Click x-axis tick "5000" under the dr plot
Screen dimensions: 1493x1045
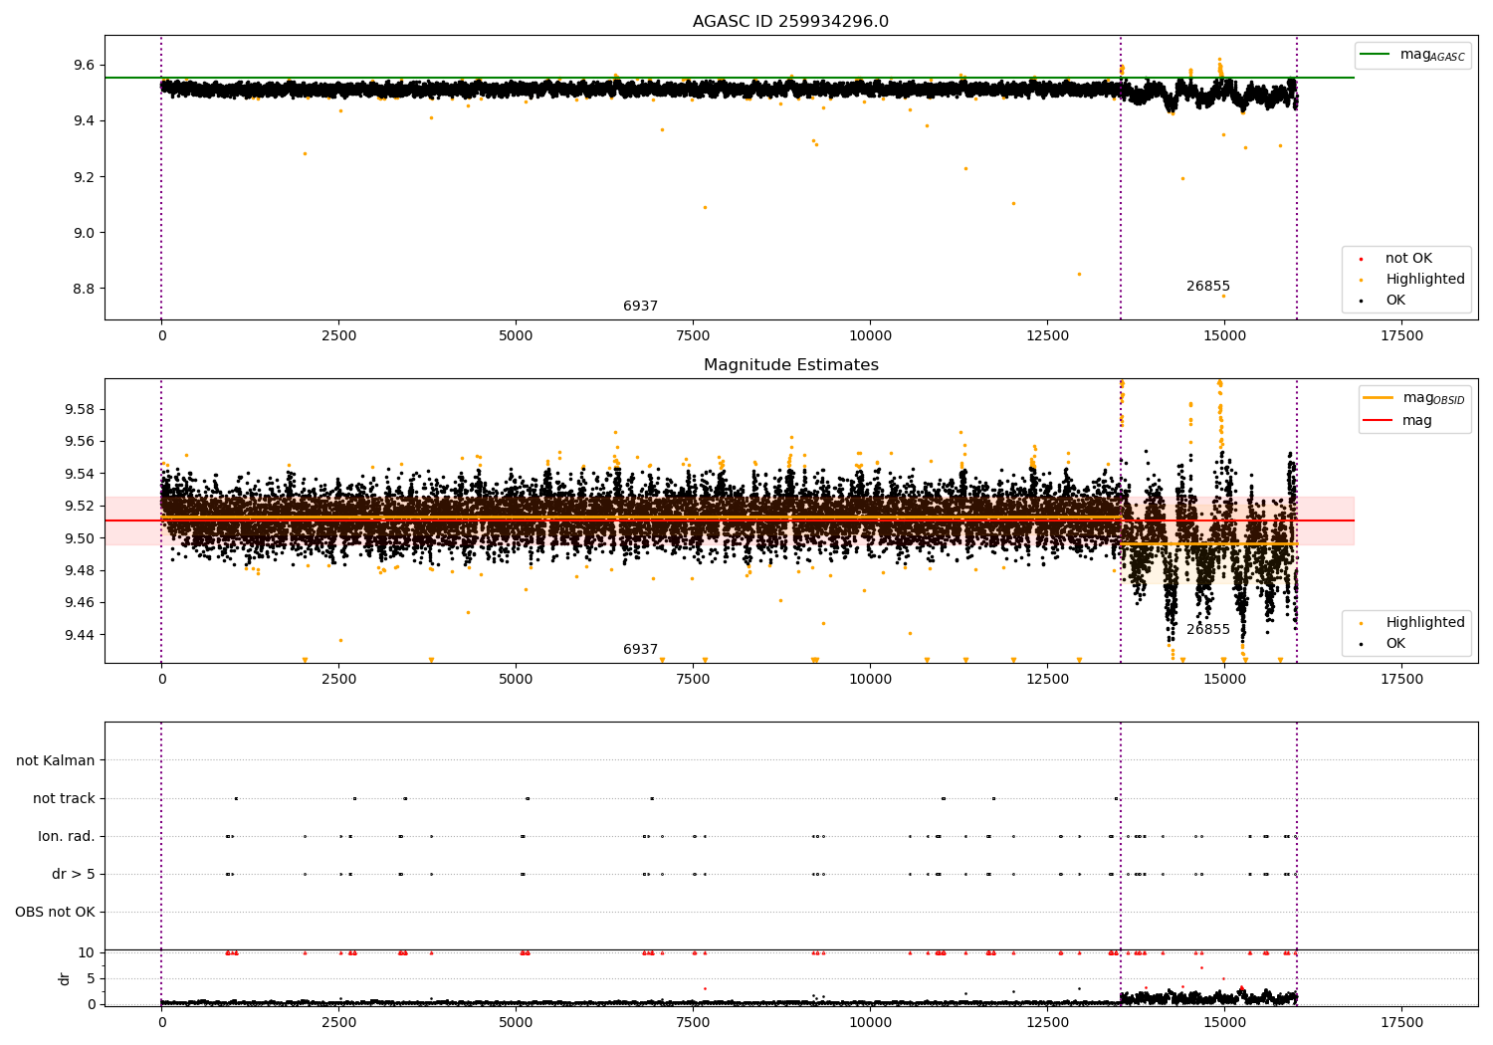(x=516, y=1023)
